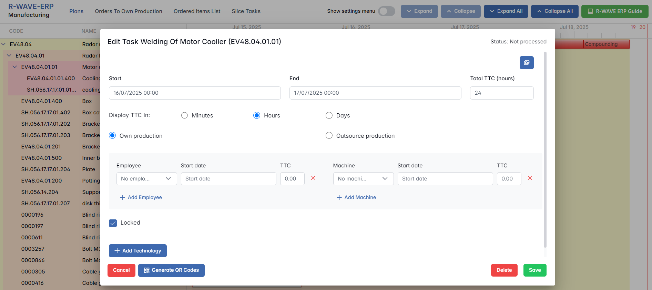This screenshot has height=290, width=652.
Task: Open the Machine selection dropdown
Action: (363, 179)
